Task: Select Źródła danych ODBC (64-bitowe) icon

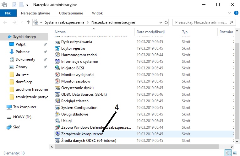Action: pyautogui.click(x=57, y=141)
